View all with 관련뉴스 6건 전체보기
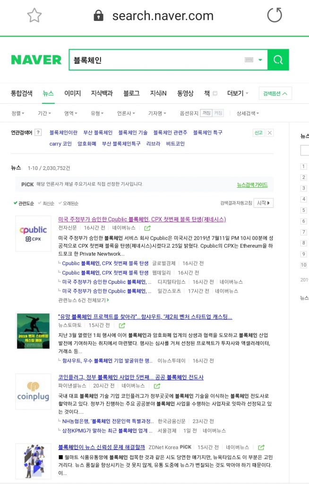Viewport: 309px width, 485px height. click(x=83, y=300)
